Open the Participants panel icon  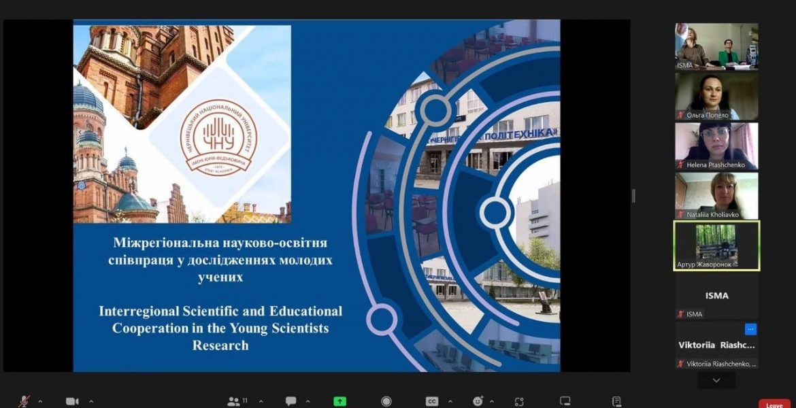point(233,401)
